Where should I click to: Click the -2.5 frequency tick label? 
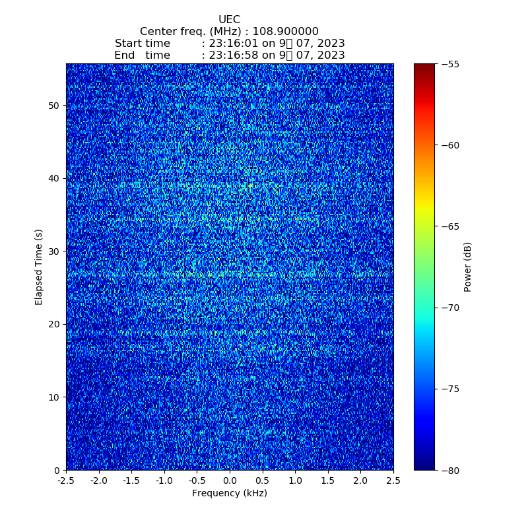(66, 481)
